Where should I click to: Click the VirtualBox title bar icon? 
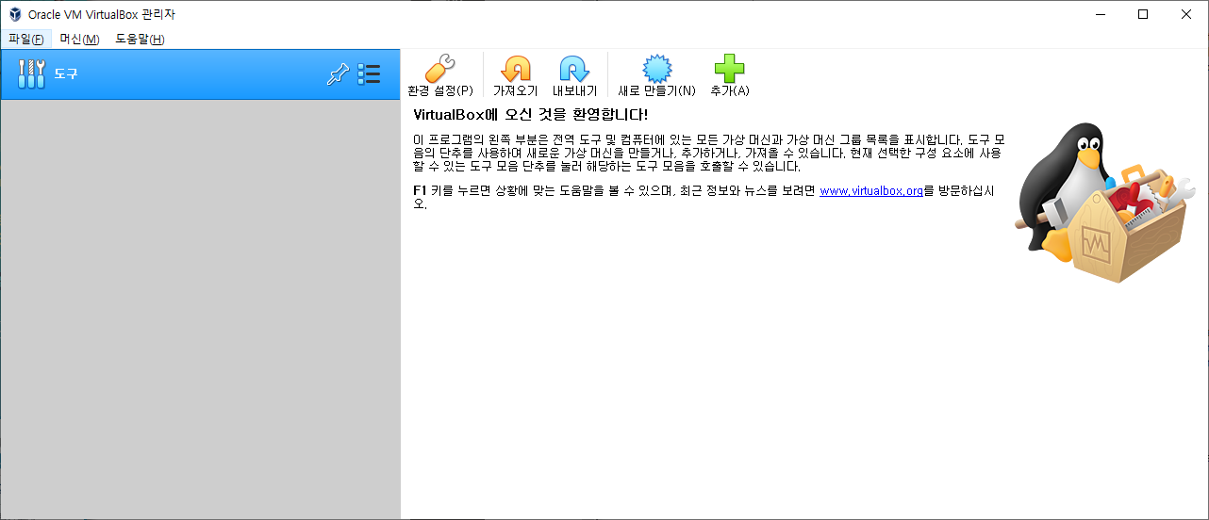(15, 14)
